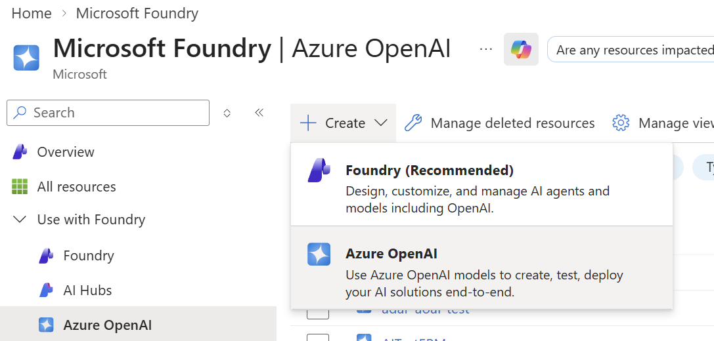Collapse the Use with Foundry group

(20, 220)
